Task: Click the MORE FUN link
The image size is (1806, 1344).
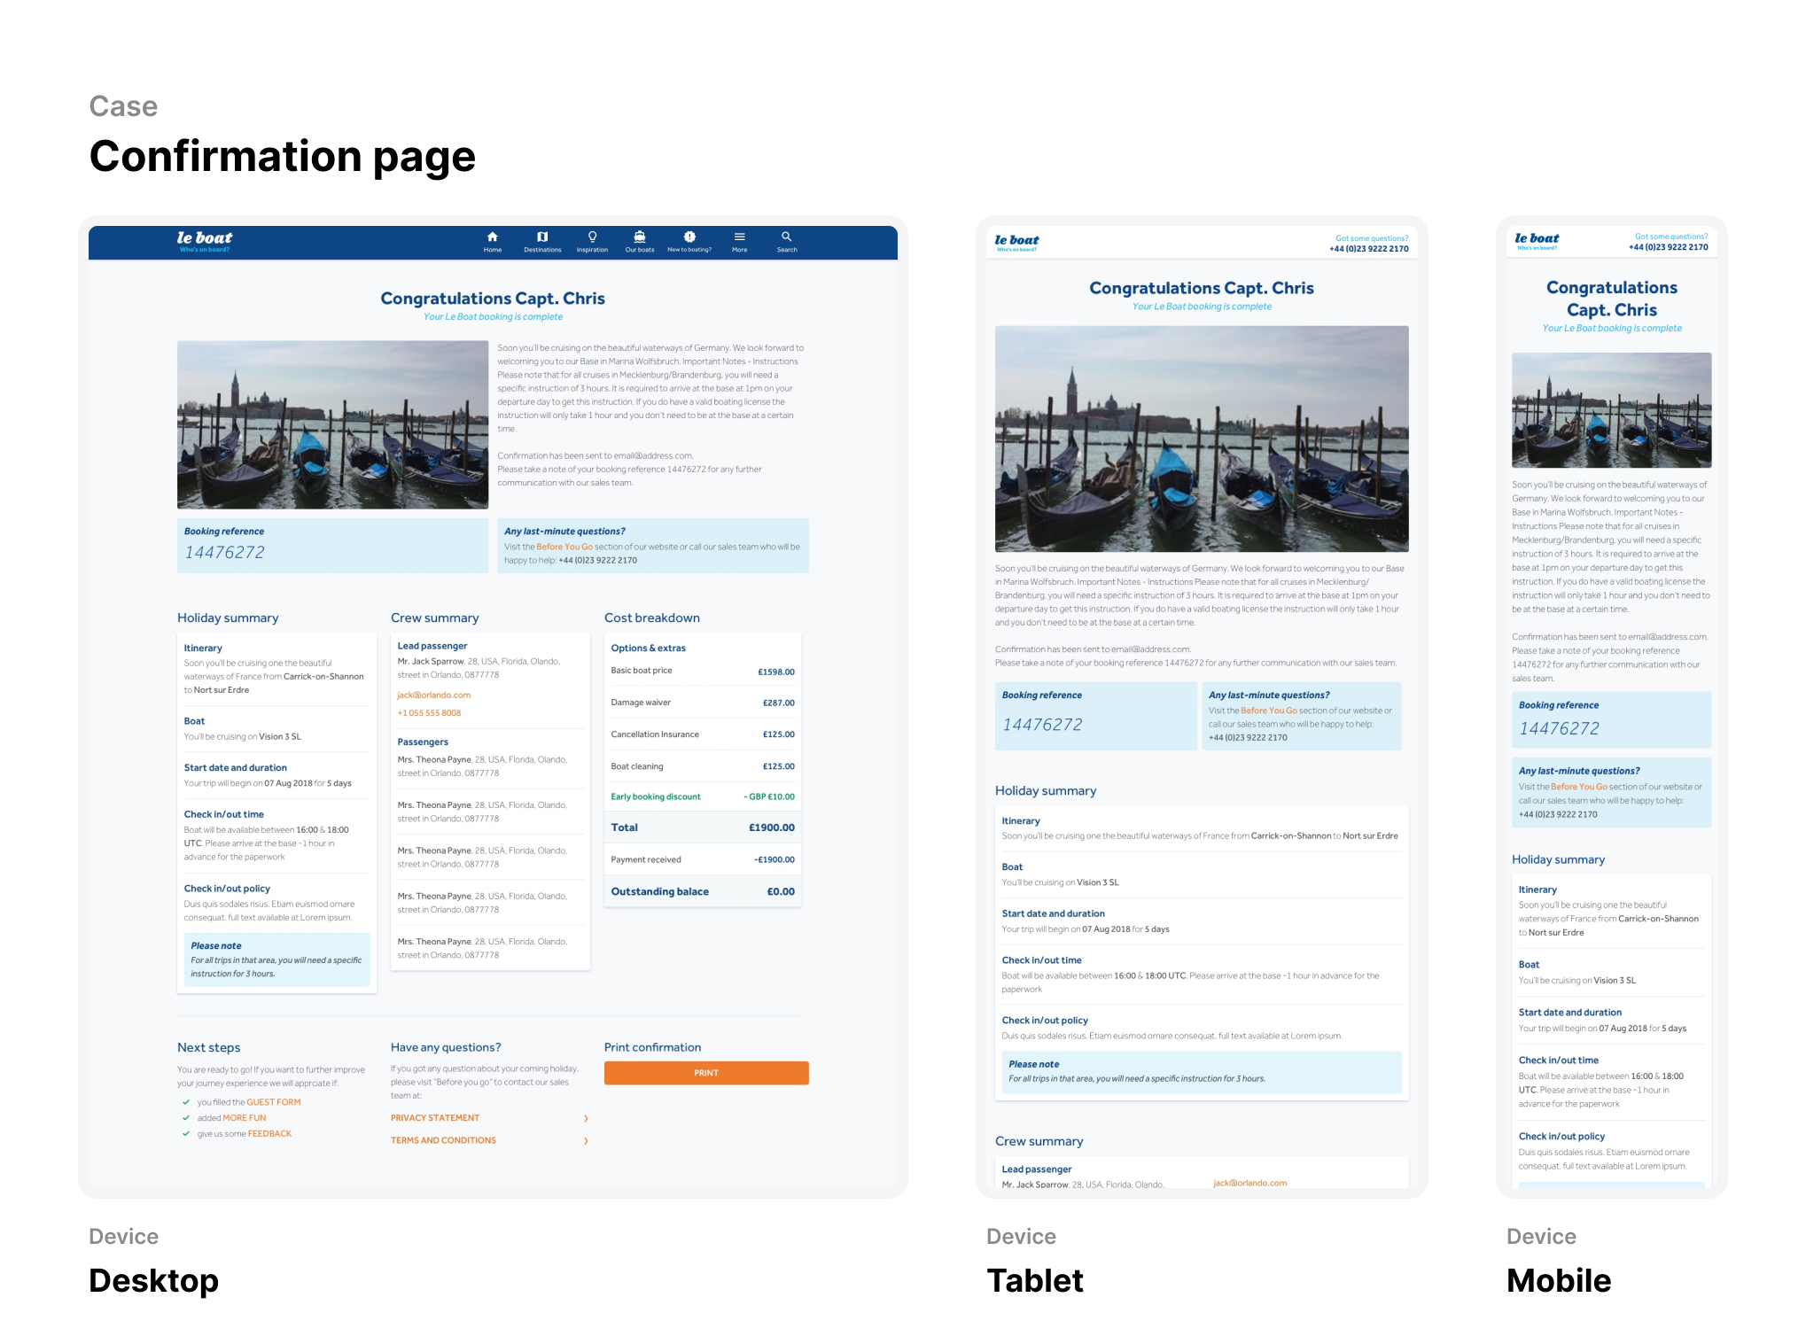Action: [x=245, y=1118]
